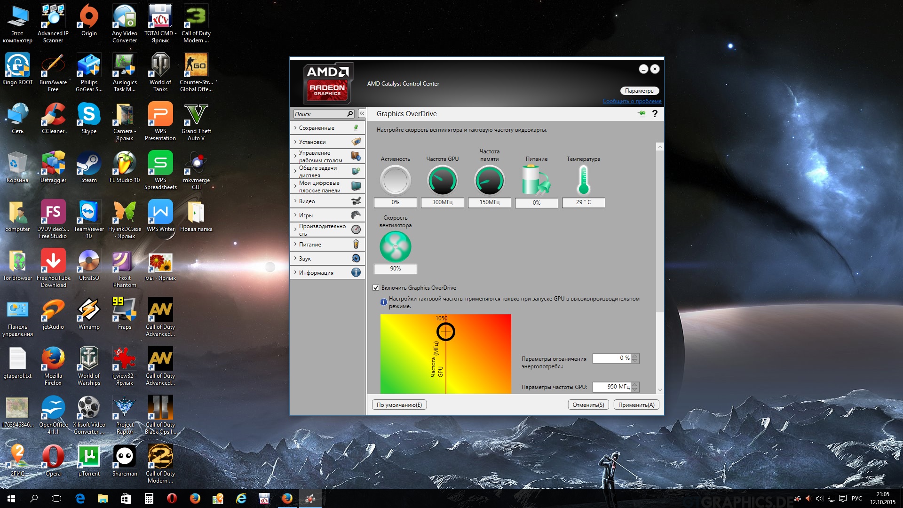Increase the power limit percentage stepper

pyautogui.click(x=635, y=356)
